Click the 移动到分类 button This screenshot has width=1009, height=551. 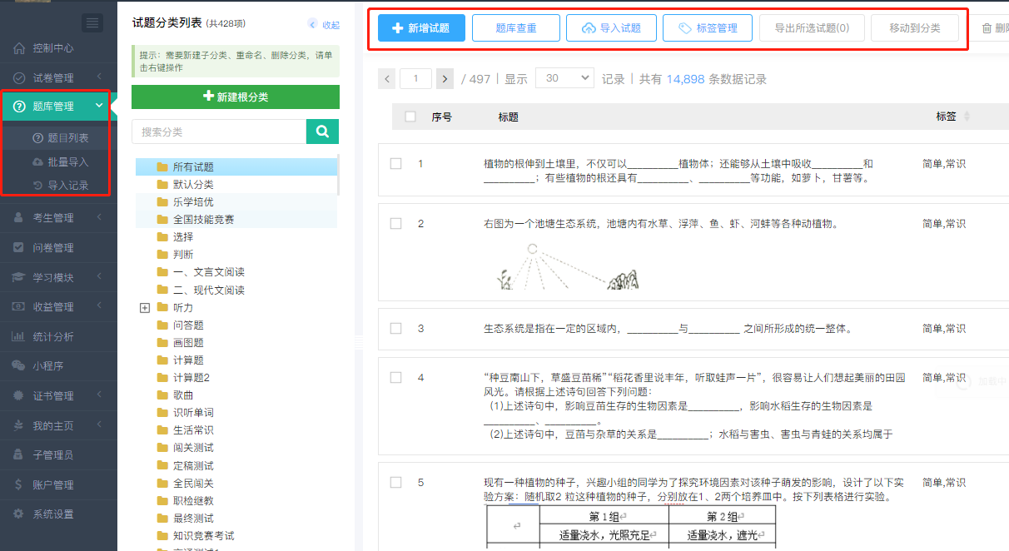pos(915,27)
